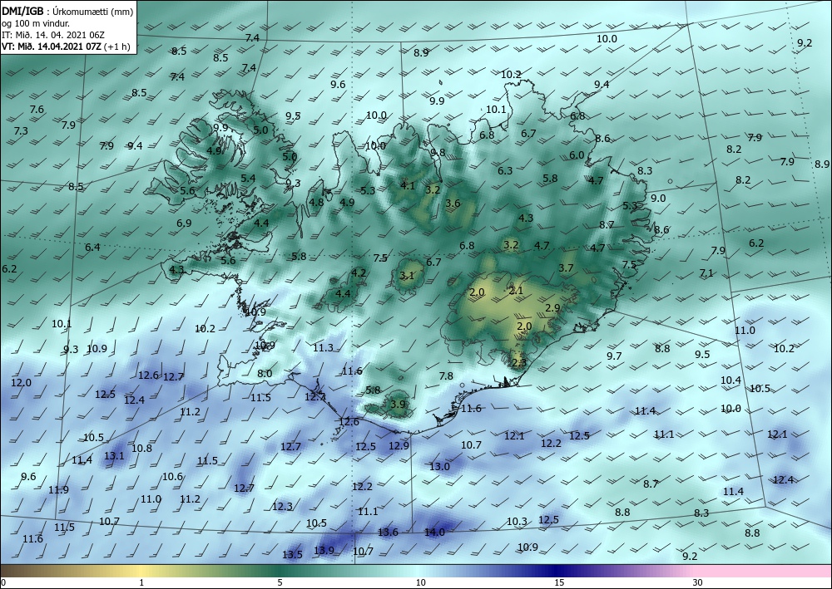Click the 5.4 value in the Westfjords

248,178
